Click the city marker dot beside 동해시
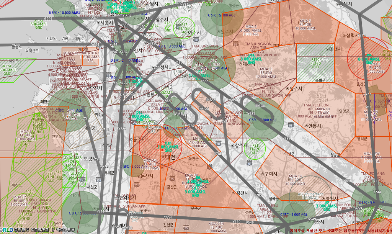 [x=337, y=4]
